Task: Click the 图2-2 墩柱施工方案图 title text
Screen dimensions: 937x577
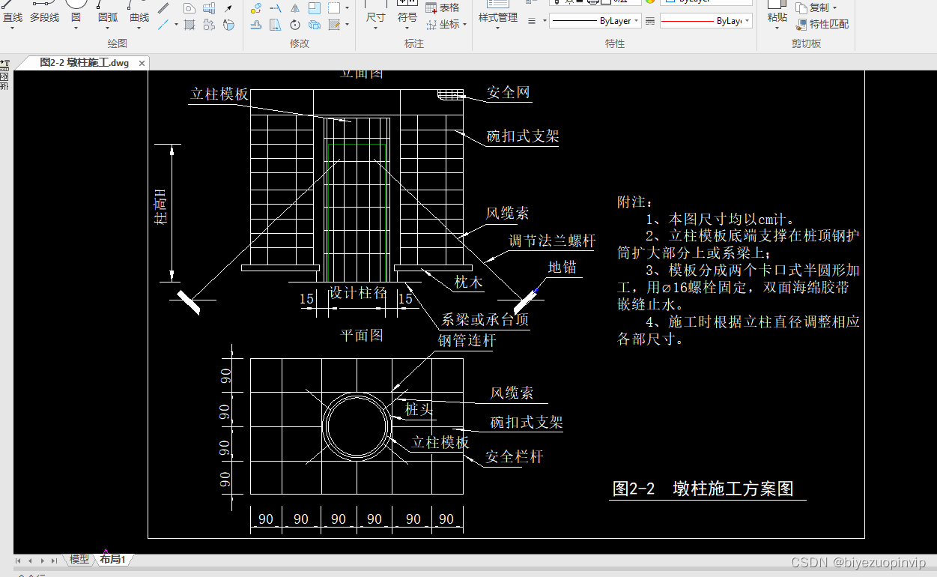Action: pyautogui.click(x=703, y=489)
